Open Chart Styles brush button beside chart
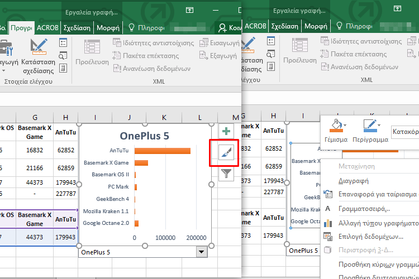Viewport: 419px width, 279px height. tap(226, 153)
